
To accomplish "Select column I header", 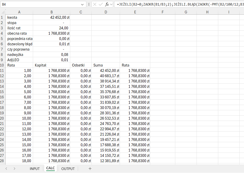I will [229, 12].
